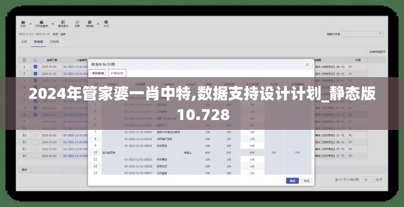Screen dimensions: 404x207
Task: Uncheck the checkbox in row 1
Action: 35,67
